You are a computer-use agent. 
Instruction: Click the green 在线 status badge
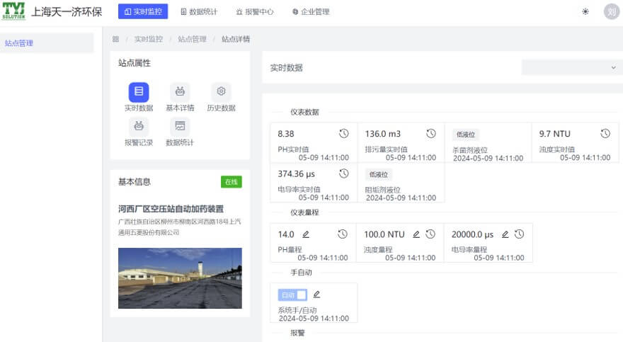pos(231,182)
